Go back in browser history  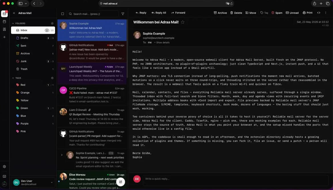click(x=34, y=3)
